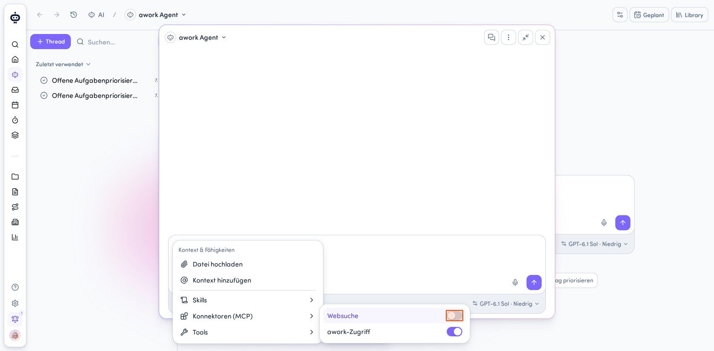The image size is (714, 351).
Task: Open the model selector in the background composer
Action: (x=595, y=244)
